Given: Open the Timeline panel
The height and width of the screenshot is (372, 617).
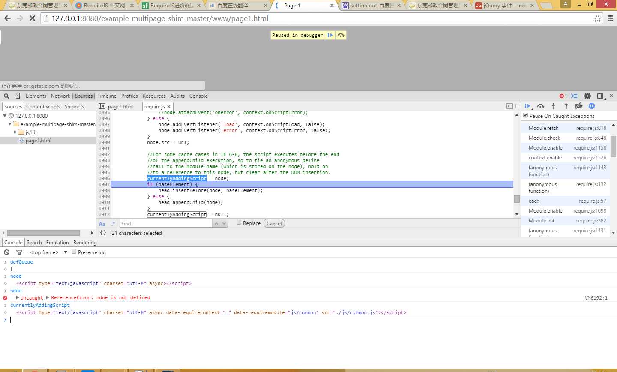Looking at the screenshot, I should click(x=107, y=96).
